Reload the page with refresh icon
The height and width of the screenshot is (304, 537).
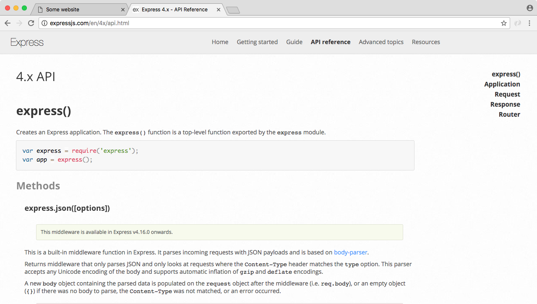click(31, 23)
